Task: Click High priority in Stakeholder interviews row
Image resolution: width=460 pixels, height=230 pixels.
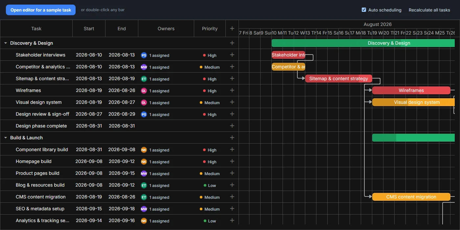Action: coord(210,56)
